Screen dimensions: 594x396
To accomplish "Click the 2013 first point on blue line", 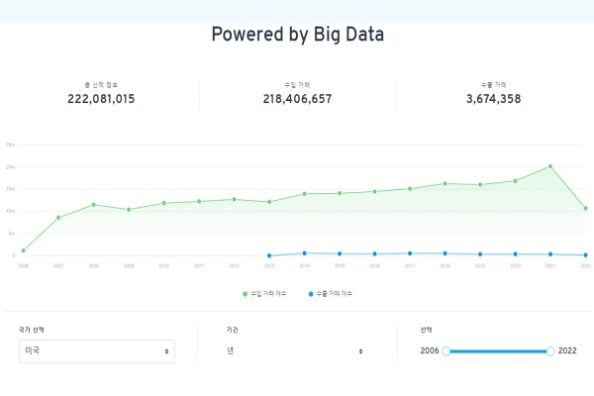I will (269, 255).
